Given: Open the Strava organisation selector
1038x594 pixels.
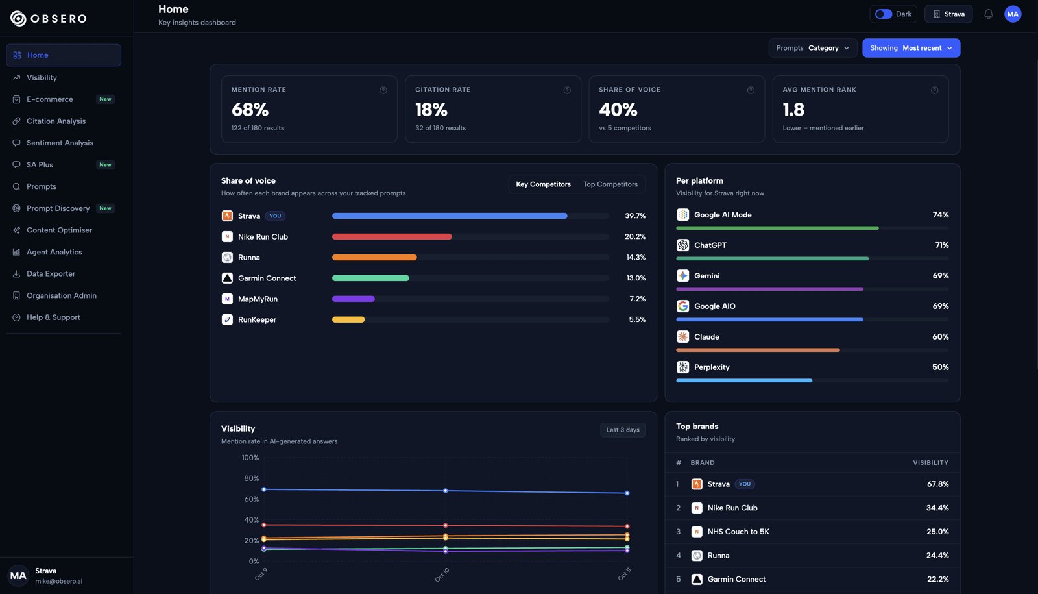Looking at the screenshot, I should point(948,14).
